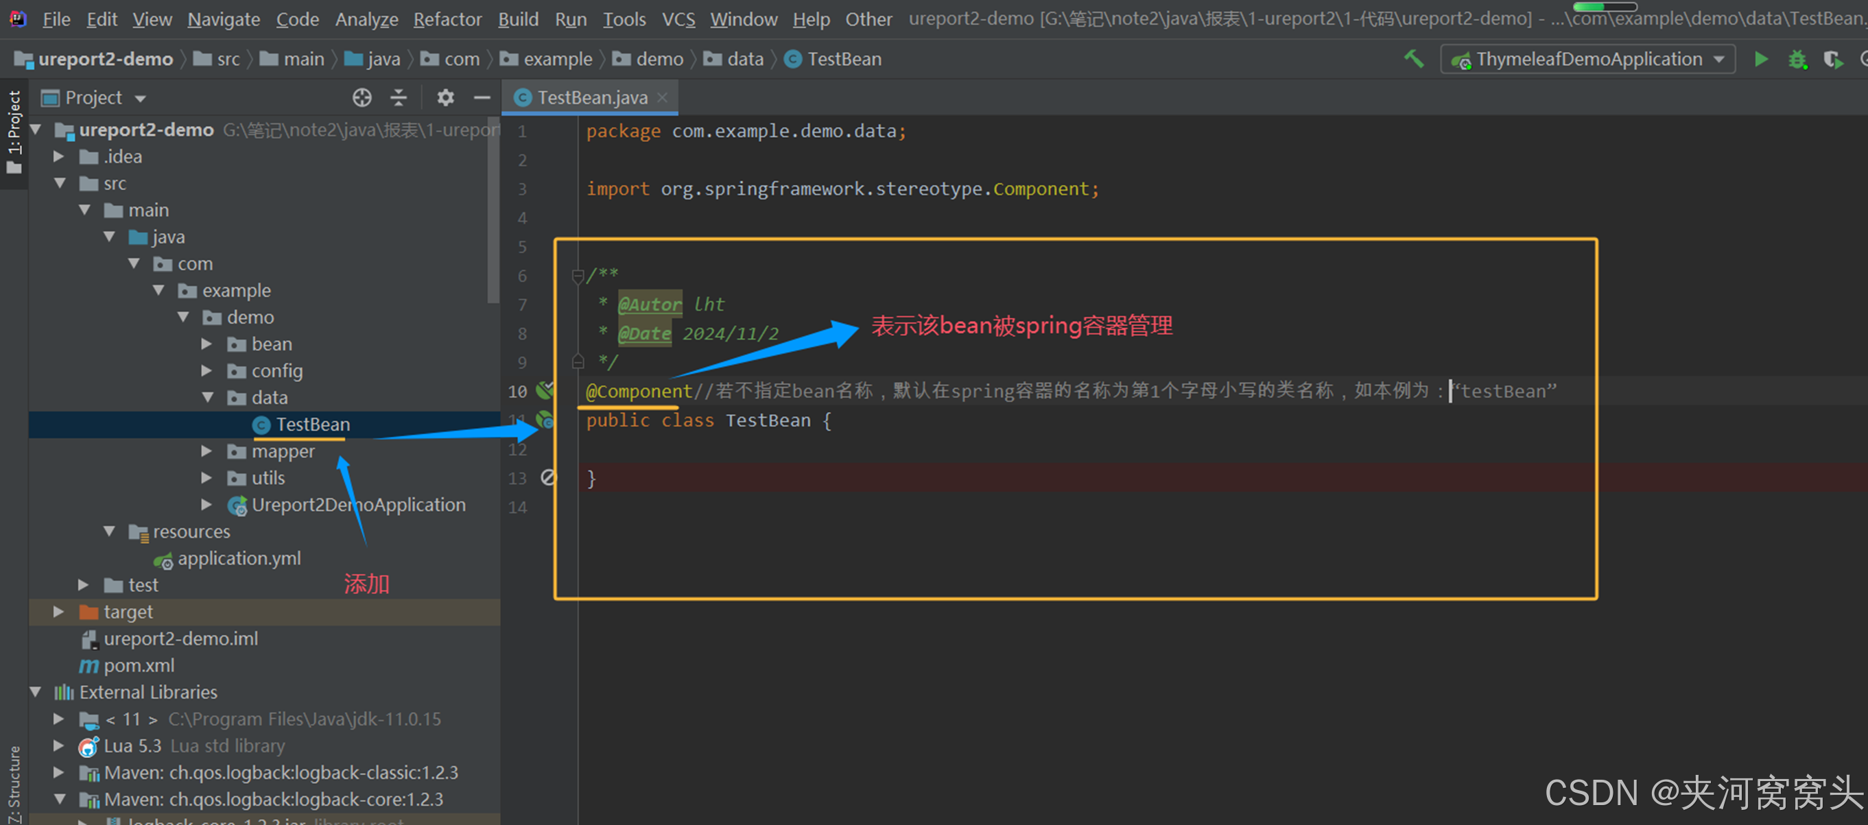Close the TestBean.java editor tab
This screenshot has height=825, width=1868.
coord(662,97)
